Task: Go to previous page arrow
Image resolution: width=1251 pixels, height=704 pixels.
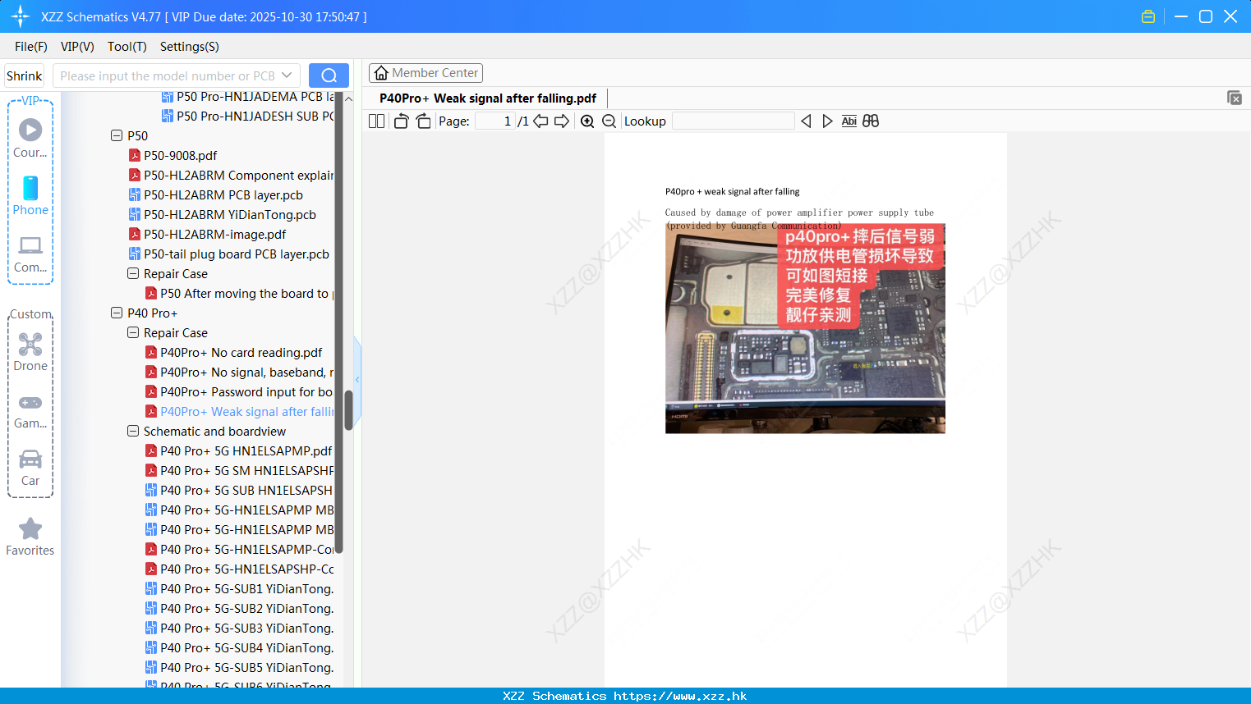Action: 540,121
